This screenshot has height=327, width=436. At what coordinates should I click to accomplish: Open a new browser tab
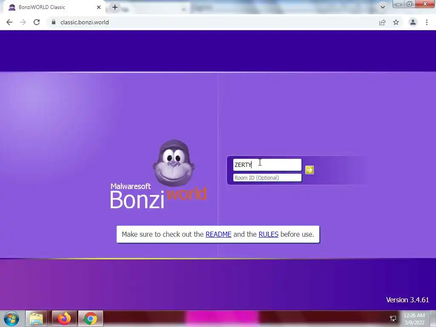(x=115, y=7)
